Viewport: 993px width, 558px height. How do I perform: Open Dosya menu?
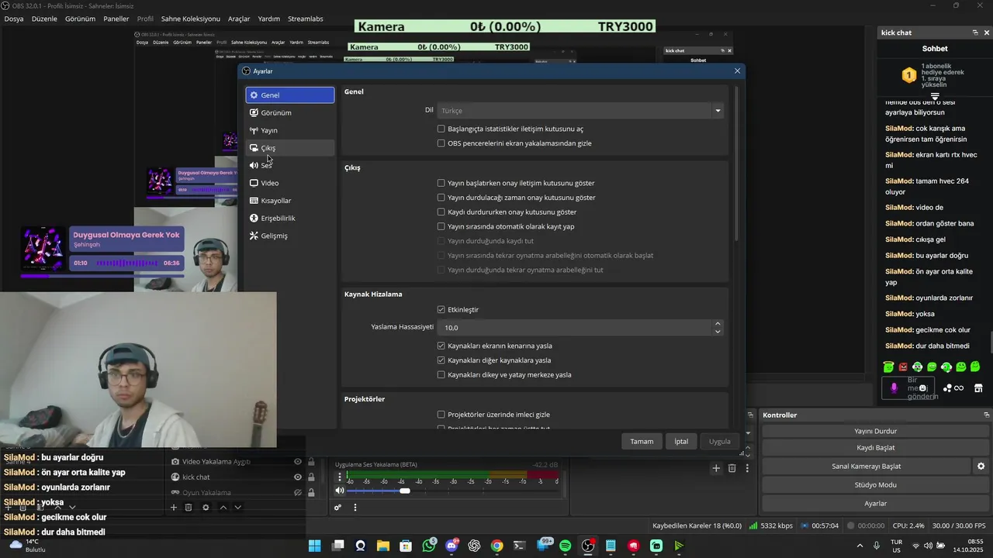click(x=14, y=19)
